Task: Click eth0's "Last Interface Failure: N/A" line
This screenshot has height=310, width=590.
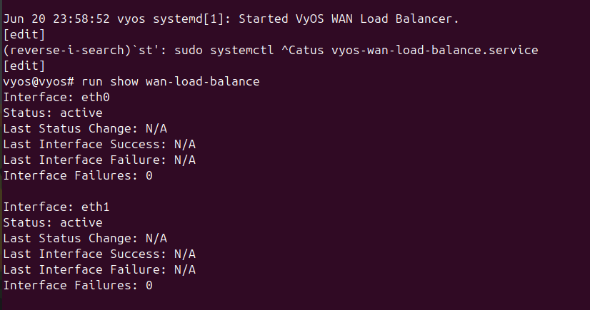Action: [x=99, y=160]
